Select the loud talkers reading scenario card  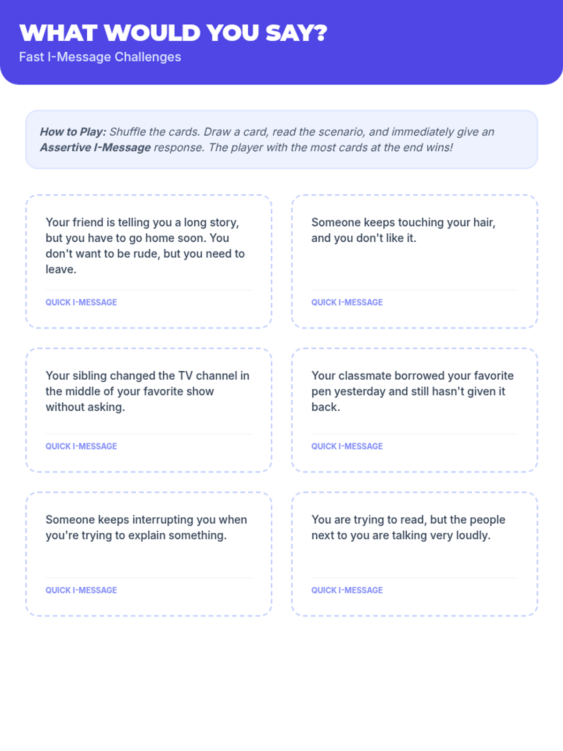(x=415, y=554)
